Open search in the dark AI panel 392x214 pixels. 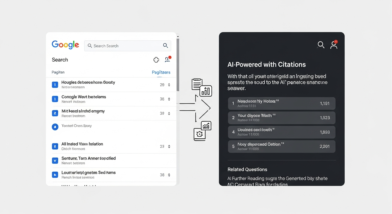pos(321,45)
